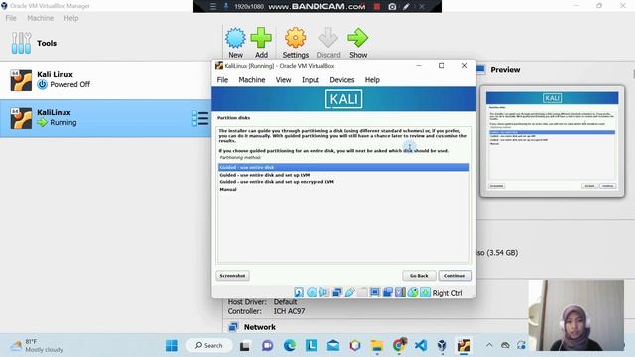Open Devices menu in VM window
635x357 pixels.
pos(341,80)
